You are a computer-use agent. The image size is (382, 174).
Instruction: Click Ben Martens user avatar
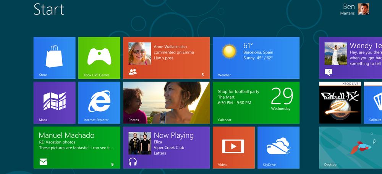364,9
